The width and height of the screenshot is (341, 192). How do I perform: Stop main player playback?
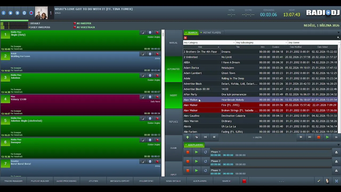(10, 13)
